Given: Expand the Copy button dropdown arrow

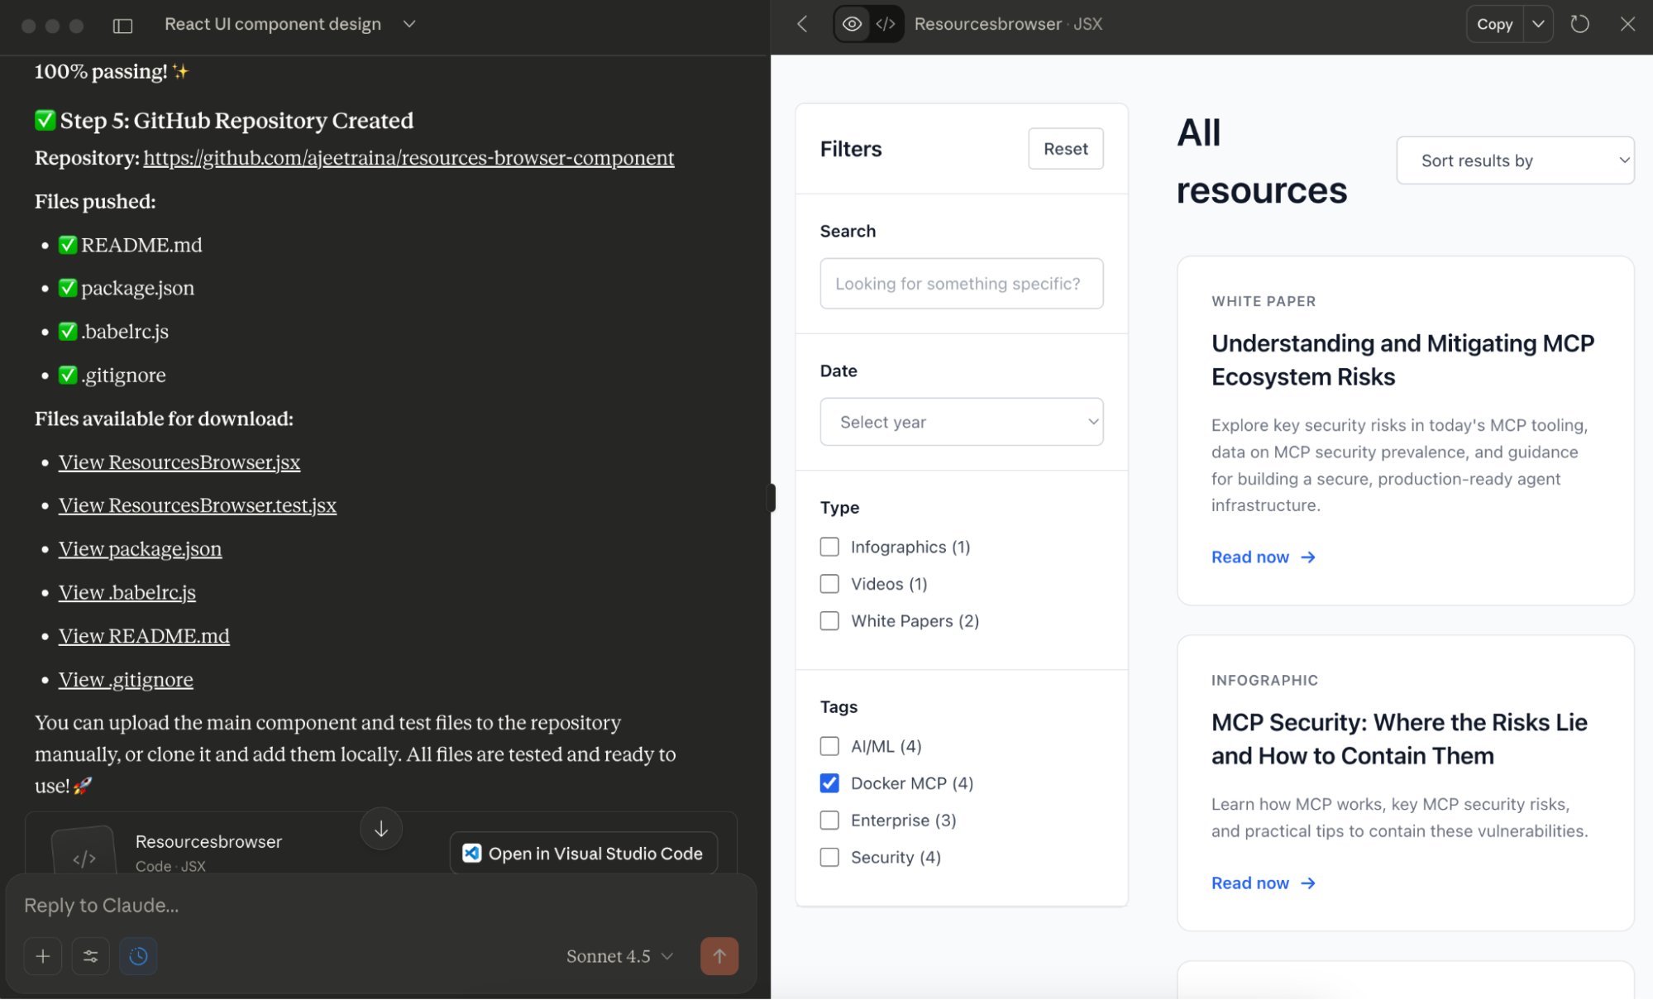Looking at the screenshot, I should pos(1538,24).
